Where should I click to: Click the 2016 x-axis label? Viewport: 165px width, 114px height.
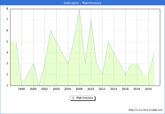click(x=125, y=89)
